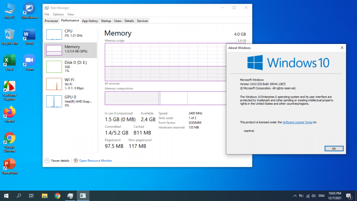Open the Wi-Fi network tray icon
This screenshot has width=357, height=201.
pos(307,196)
